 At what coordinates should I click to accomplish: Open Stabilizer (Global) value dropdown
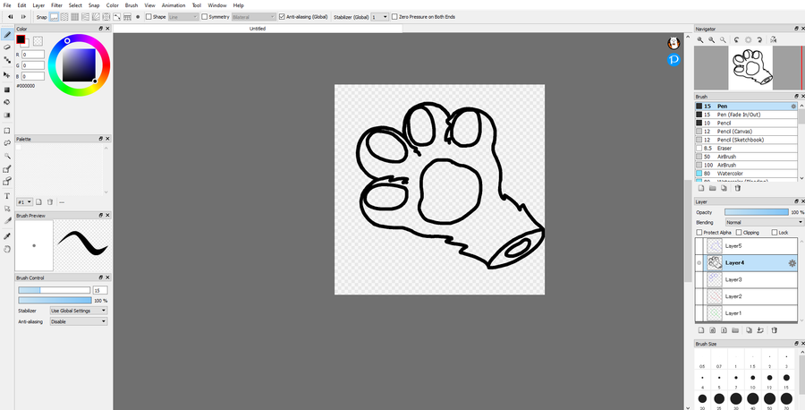pyautogui.click(x=380, y=17)
